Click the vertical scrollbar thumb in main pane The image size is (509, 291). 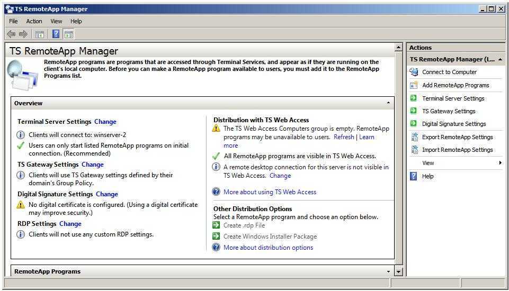tap(399, 158)
